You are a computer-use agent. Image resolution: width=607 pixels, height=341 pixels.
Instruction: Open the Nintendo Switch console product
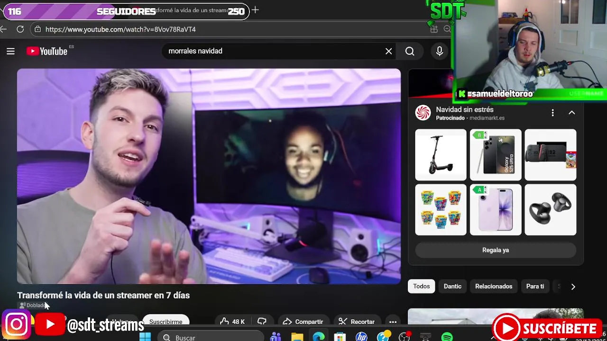pyautogui.click(x=551, y=155)
